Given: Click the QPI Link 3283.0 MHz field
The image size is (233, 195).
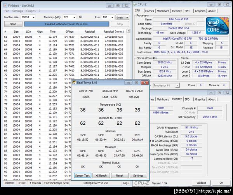Looking at the screenshot, I should (x=165, y=76).
